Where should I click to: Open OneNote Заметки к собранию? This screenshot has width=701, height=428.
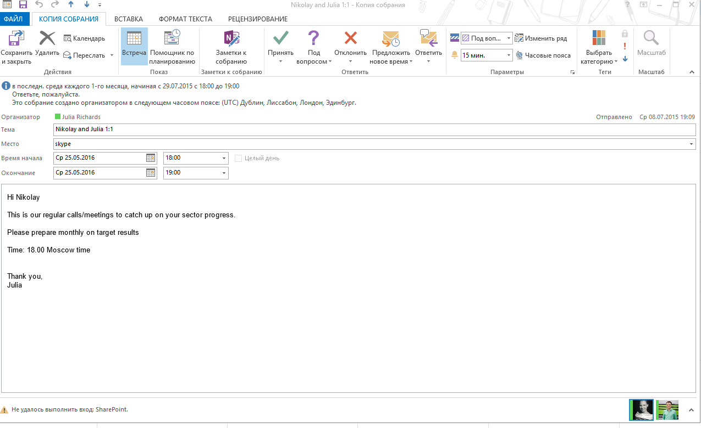pyautogui.click(x=231, y=47)
